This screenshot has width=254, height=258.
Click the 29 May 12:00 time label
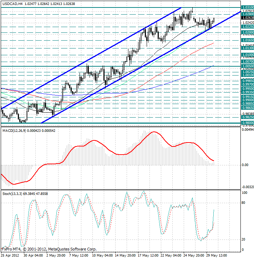click(217, 256)
